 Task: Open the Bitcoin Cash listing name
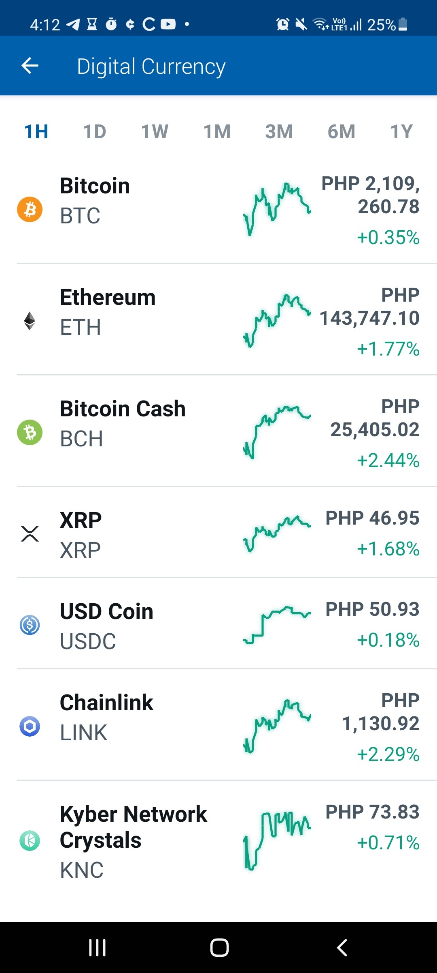point(123,409)
